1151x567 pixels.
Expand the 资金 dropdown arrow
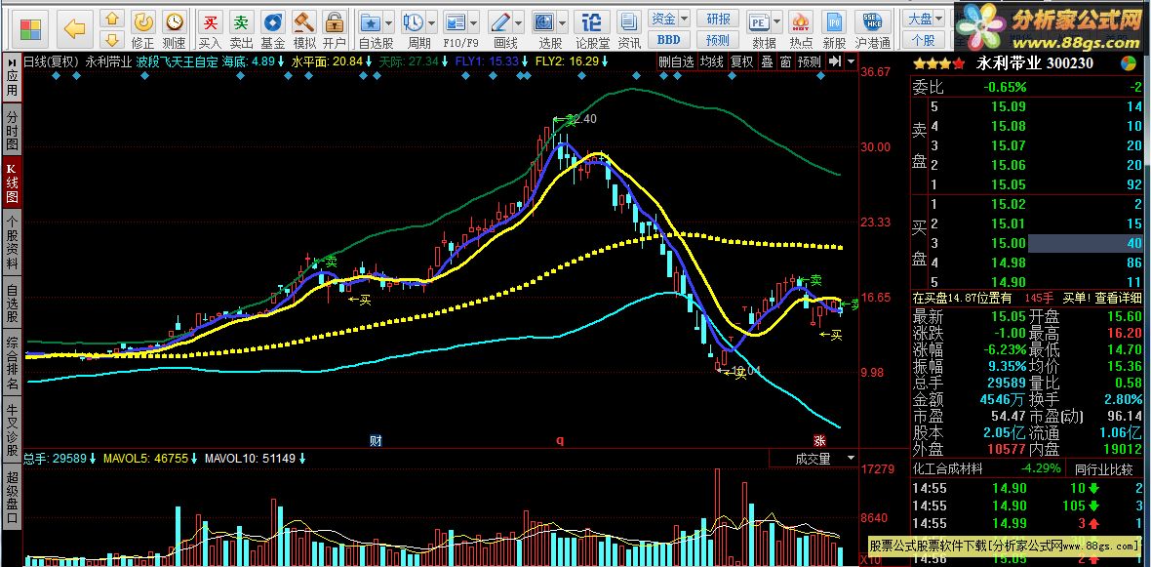[x=684, y=19]
